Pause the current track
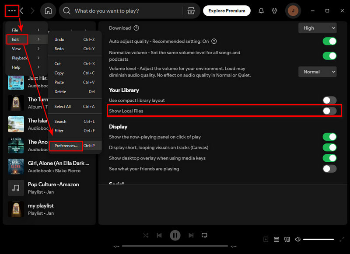Image resolution: width=350 pixels, height=254 pixels. [175, 235]
